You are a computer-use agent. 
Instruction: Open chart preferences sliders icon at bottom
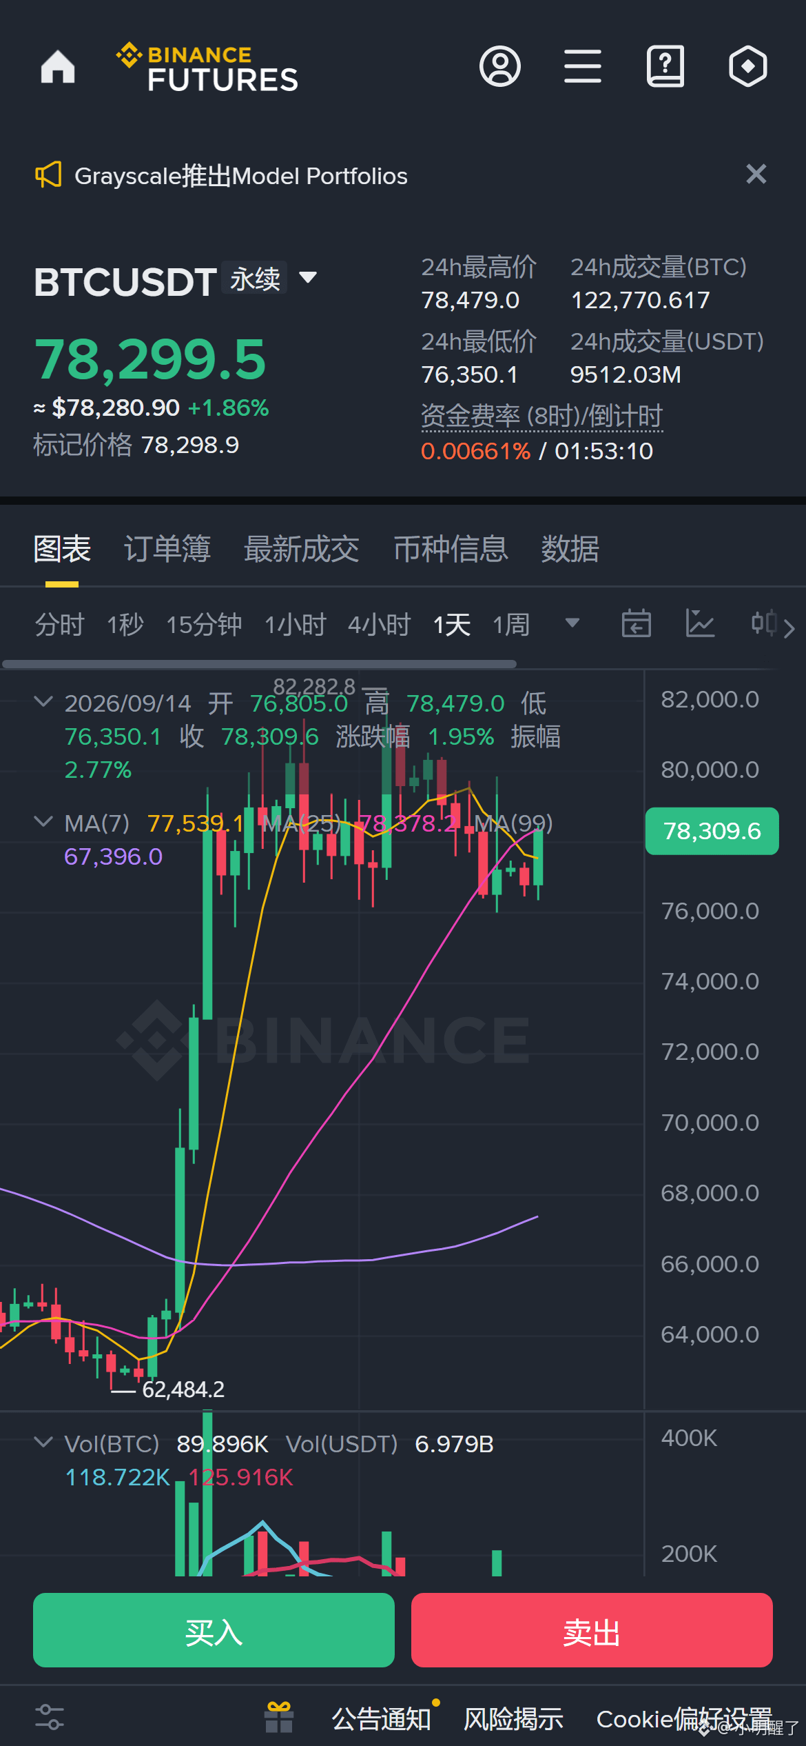50,1717
